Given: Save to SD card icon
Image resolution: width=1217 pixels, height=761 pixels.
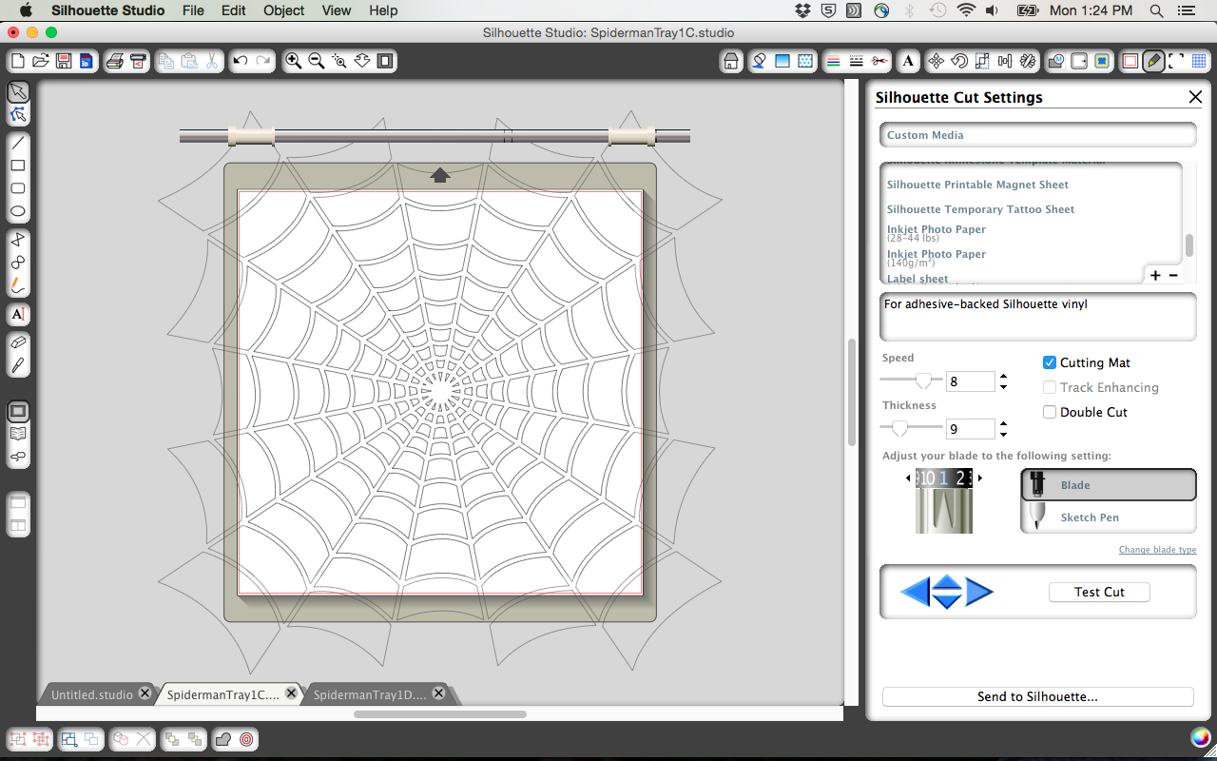Looking at the screenshot, I should 87,61.
